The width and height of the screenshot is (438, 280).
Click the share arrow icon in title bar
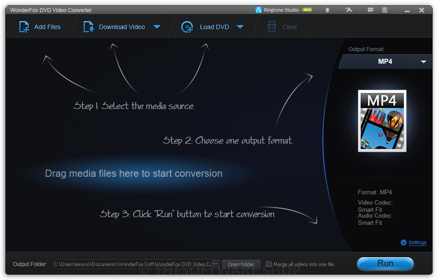click(x=349, y=10)
